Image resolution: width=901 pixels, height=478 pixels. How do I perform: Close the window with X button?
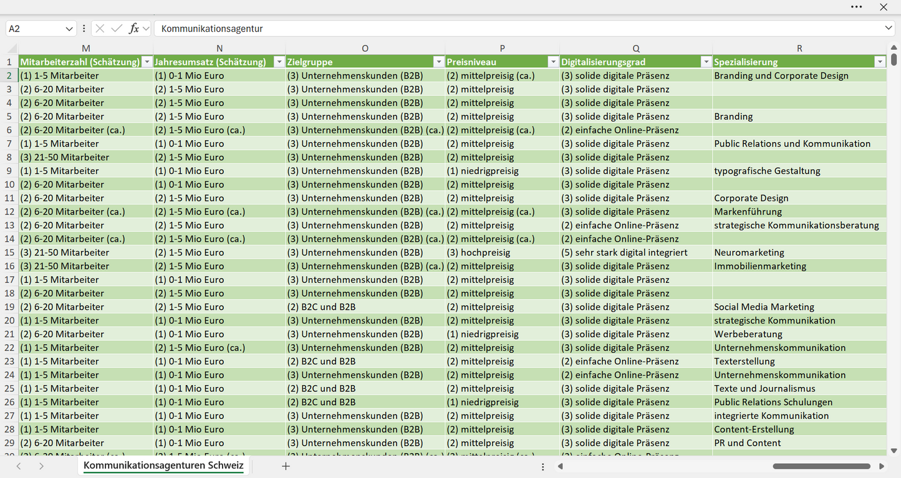pos(884,7)
